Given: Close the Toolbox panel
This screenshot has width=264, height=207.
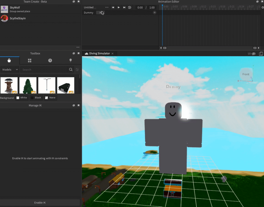Looking at the screenshot, I should [78, 53].
